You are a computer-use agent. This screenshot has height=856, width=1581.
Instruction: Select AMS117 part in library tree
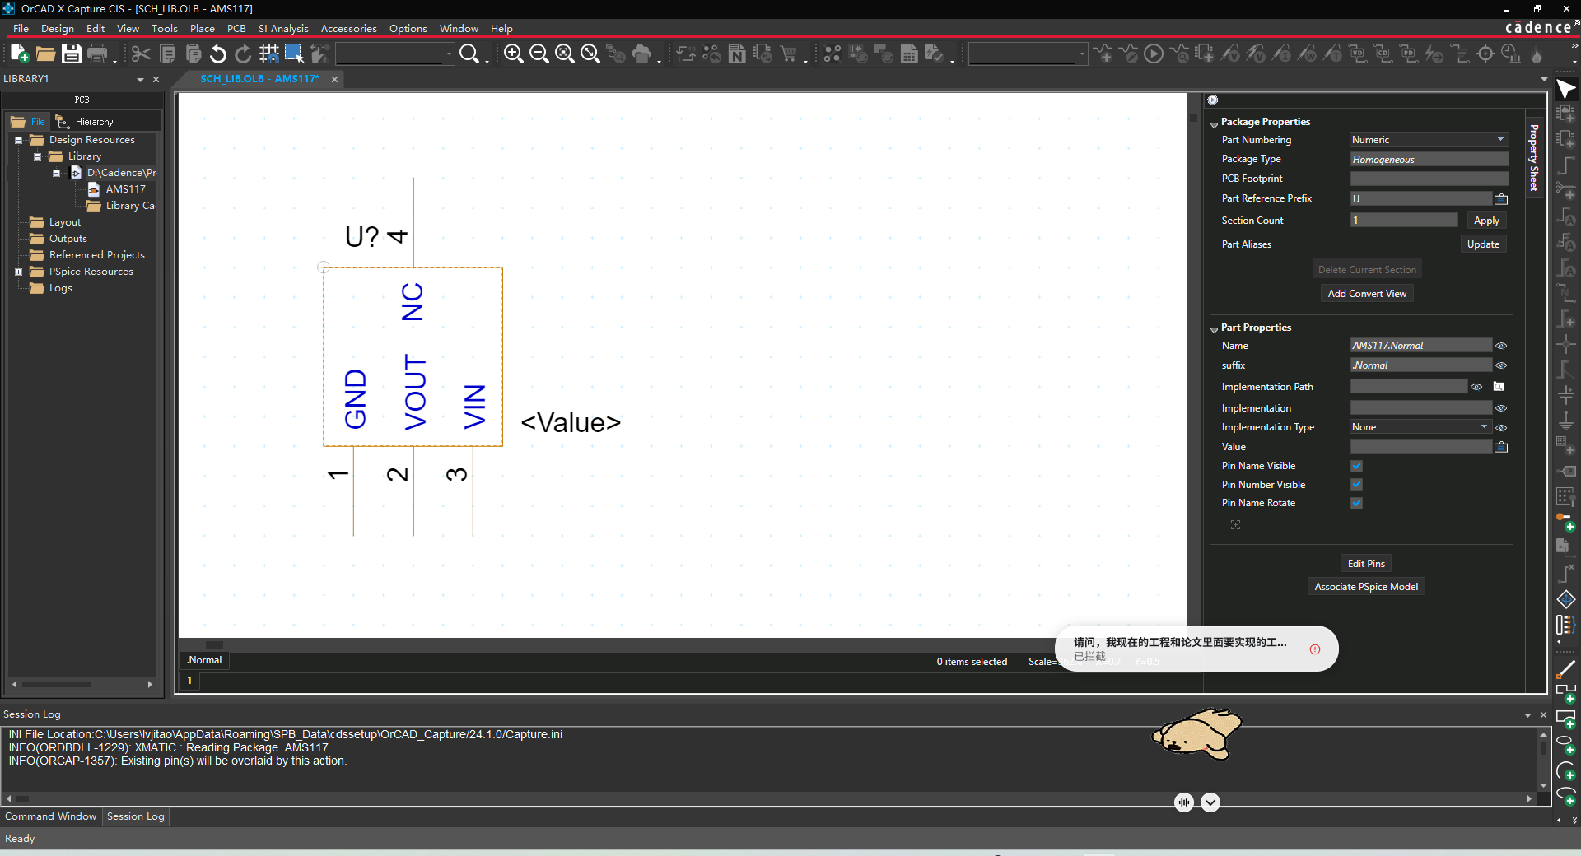click(x=125, y=189)
